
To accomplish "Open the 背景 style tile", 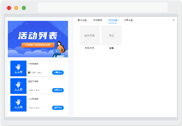I will (112, 35).
